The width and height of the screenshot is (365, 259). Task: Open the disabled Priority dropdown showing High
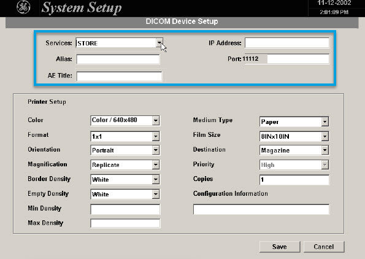[x=294, y=165]
